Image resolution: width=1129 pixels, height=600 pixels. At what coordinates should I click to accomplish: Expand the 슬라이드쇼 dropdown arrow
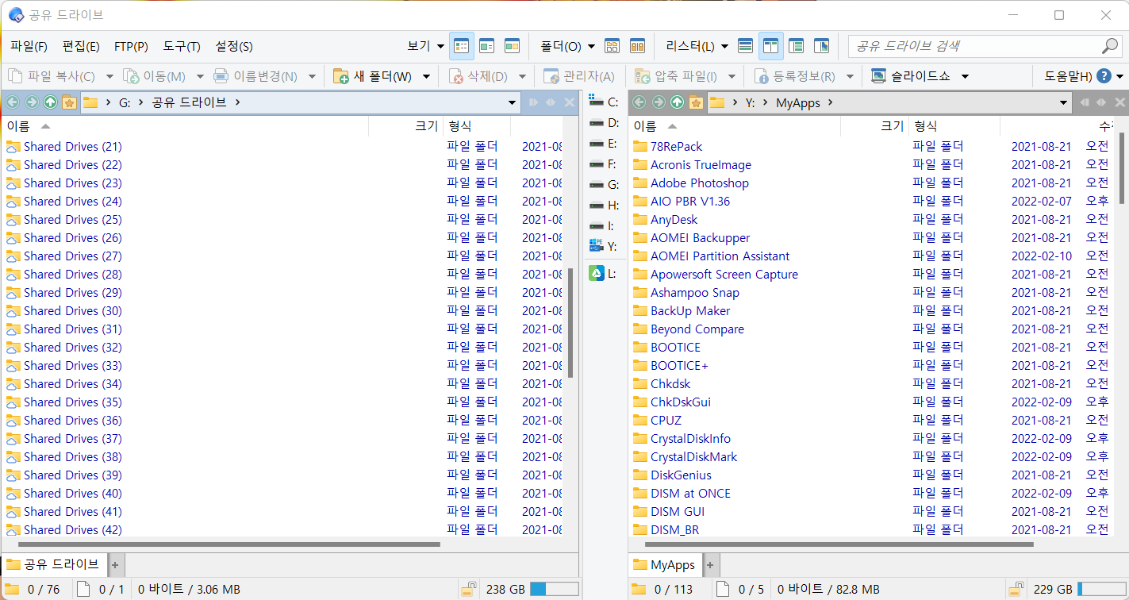(x=966, y=77)
